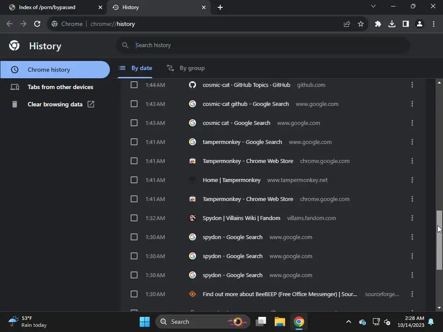This screenshot has width=443, height=332.
Task: Share this page icon in address bar
Action: 347,24
